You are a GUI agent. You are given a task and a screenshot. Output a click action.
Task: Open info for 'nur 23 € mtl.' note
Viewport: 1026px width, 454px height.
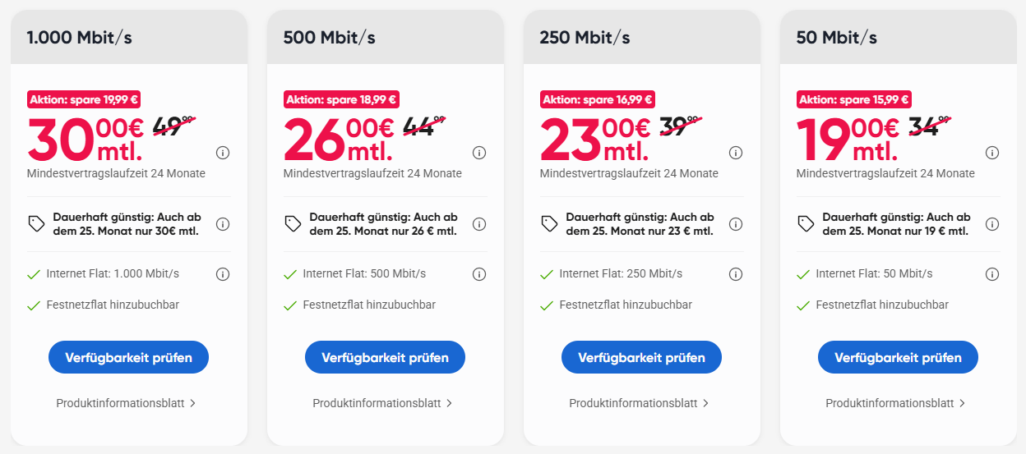coord(736,224)
